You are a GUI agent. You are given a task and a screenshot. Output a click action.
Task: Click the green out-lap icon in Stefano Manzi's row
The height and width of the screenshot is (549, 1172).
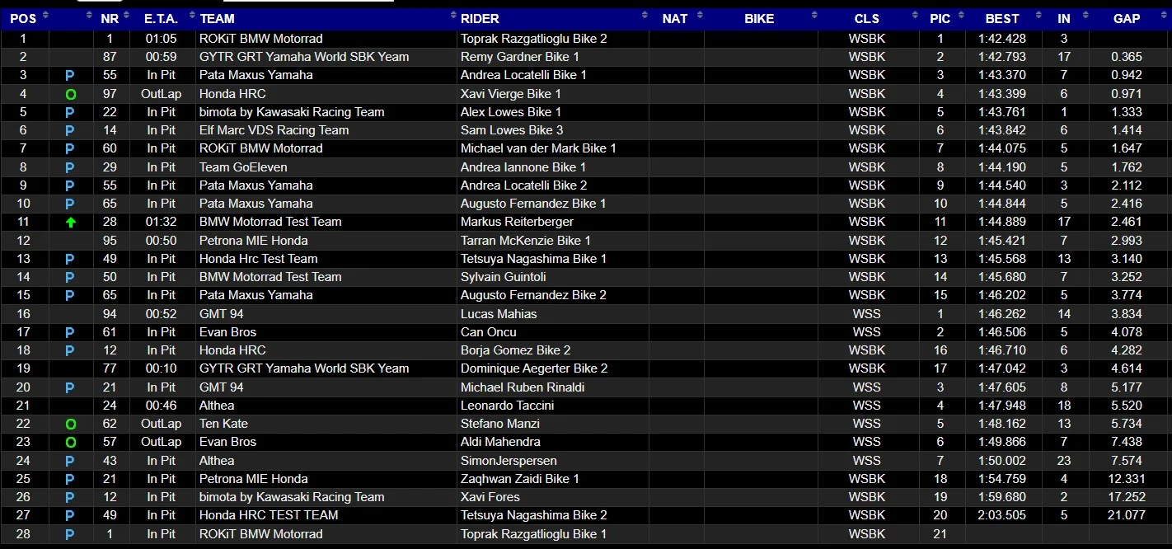70,424
